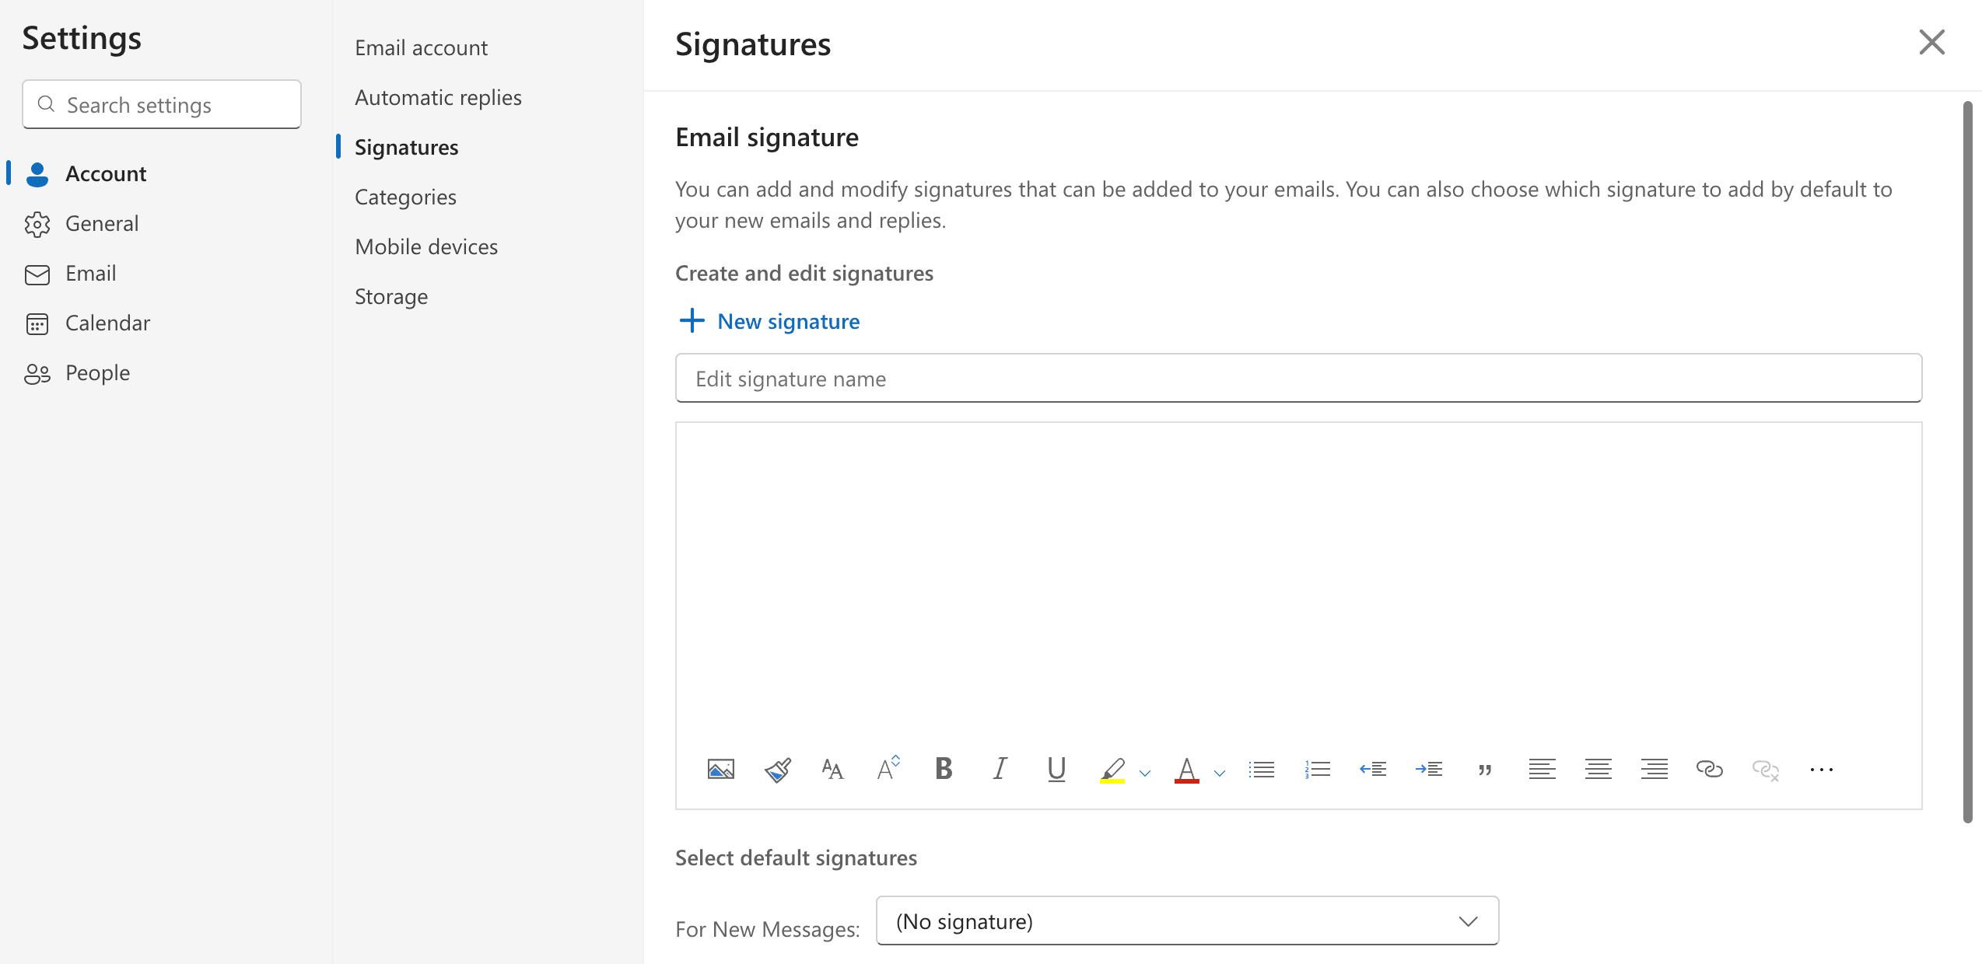The height and width of the screenshot is (964, 1982).
Task: Click the Edit signature name field
Action: (1298, 379)
